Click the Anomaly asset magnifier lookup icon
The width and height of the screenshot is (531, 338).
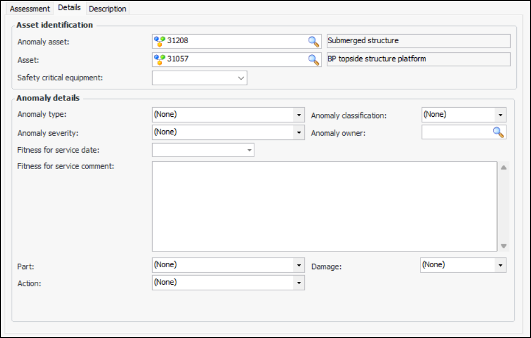pos(313,41)
